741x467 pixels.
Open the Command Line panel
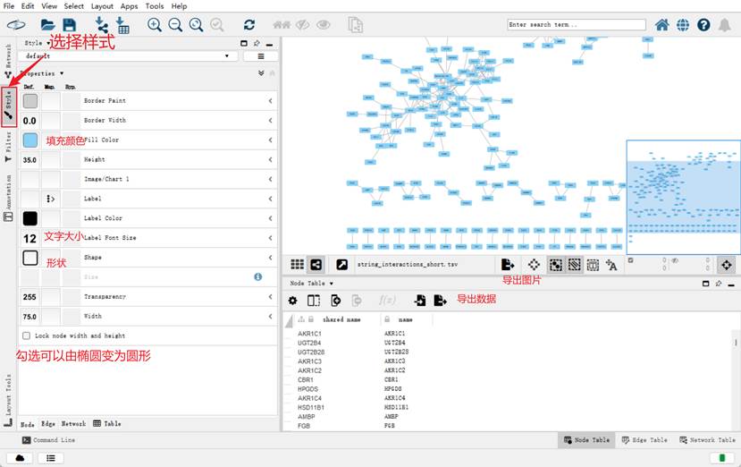48,440
